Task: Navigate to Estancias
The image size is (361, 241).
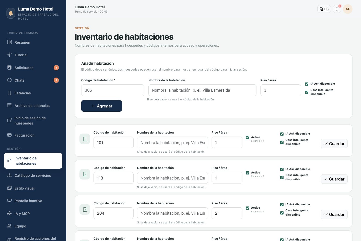Action: 33,93
